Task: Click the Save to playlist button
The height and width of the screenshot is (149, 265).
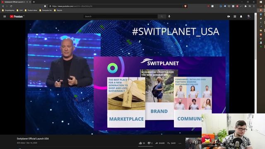Action: (171, 143)
